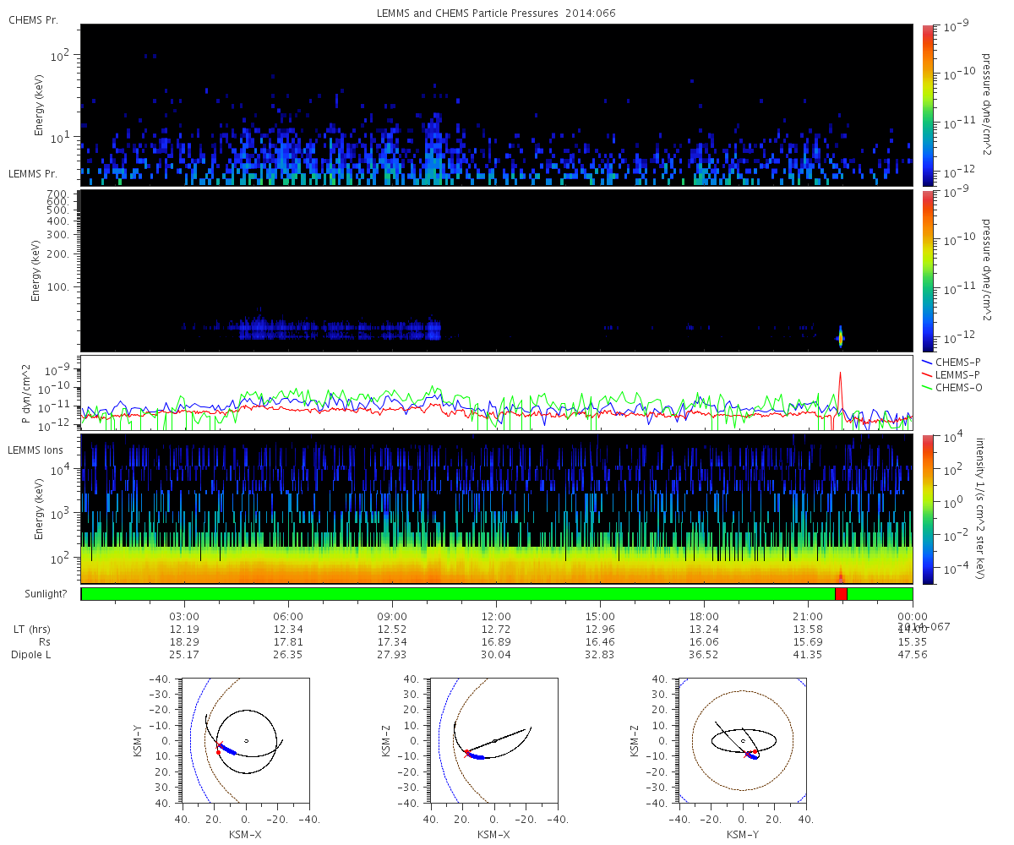Select the red segment in the Sunlight bar
The height and width of the screenshot is (845, 1014).
(841, 594)
